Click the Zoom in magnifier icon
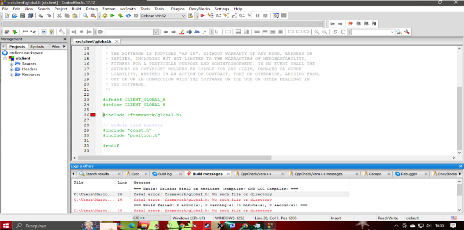The width and height of the screenshot is (464, 230). tap(317, 32)
